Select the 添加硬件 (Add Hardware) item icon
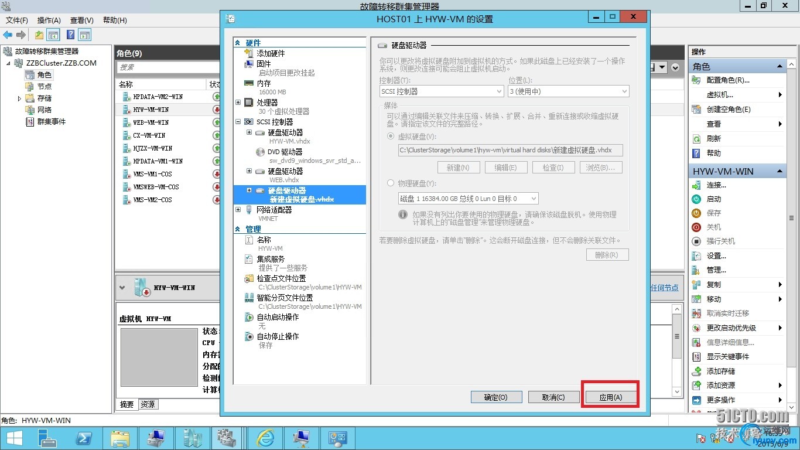 [249, 53]
